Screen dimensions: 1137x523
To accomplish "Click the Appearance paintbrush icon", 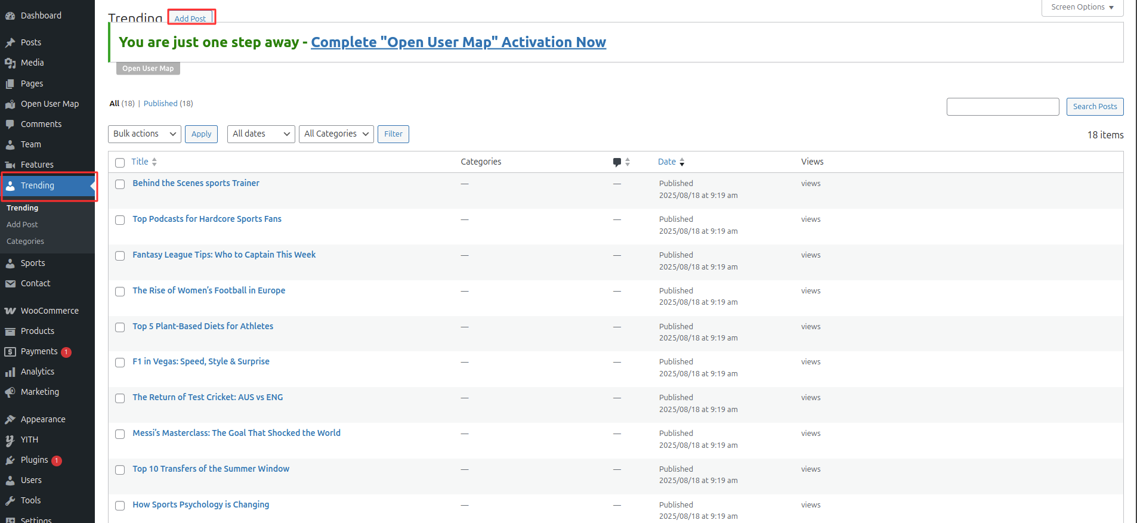I will tap(10, 420).
